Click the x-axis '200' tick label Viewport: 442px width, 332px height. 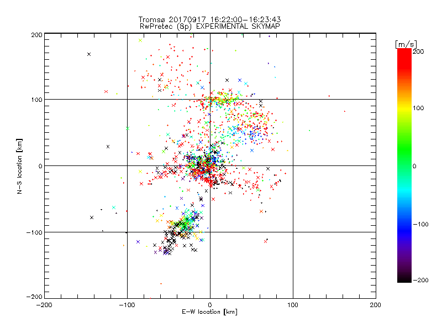[x=376, y=305]
